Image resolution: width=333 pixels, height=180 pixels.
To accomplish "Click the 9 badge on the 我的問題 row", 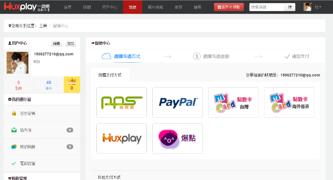I will 70,147.
